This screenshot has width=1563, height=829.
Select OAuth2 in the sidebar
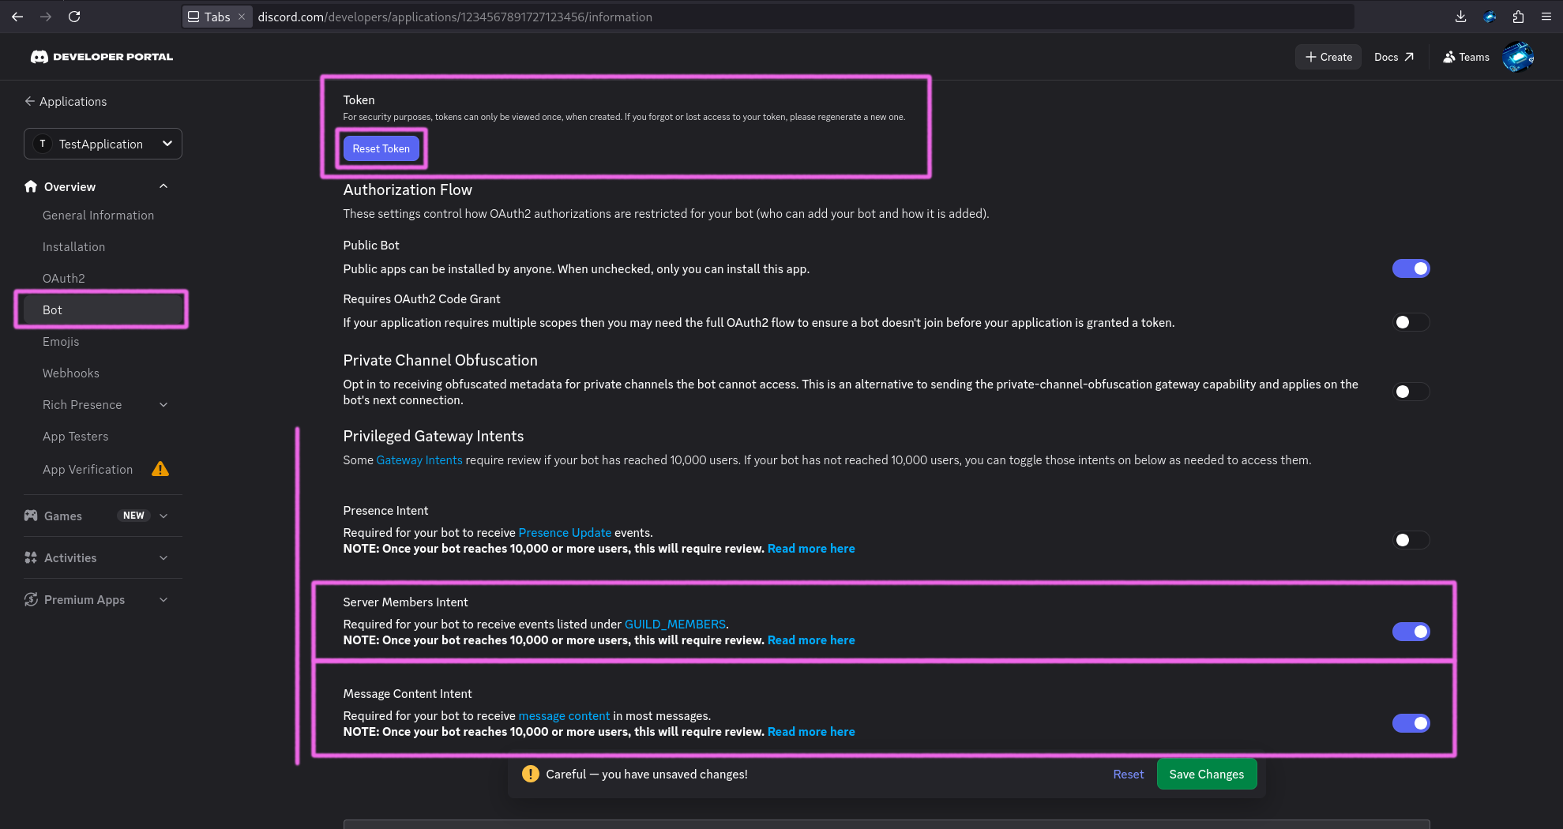[63, 279]
